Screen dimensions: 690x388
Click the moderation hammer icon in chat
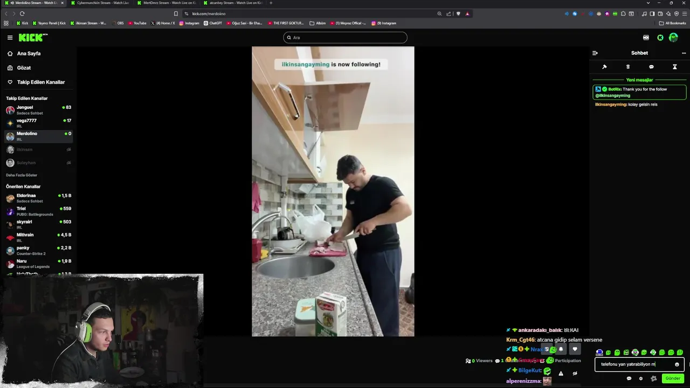(x=604, y=67)
